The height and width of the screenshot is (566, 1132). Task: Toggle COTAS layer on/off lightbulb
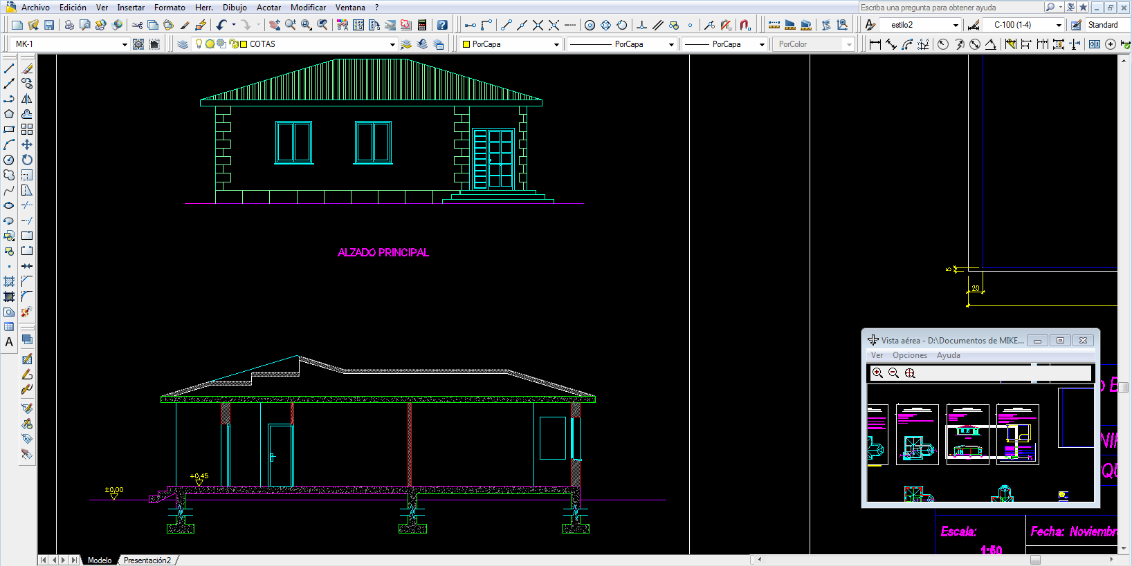[x=199, y=44]
